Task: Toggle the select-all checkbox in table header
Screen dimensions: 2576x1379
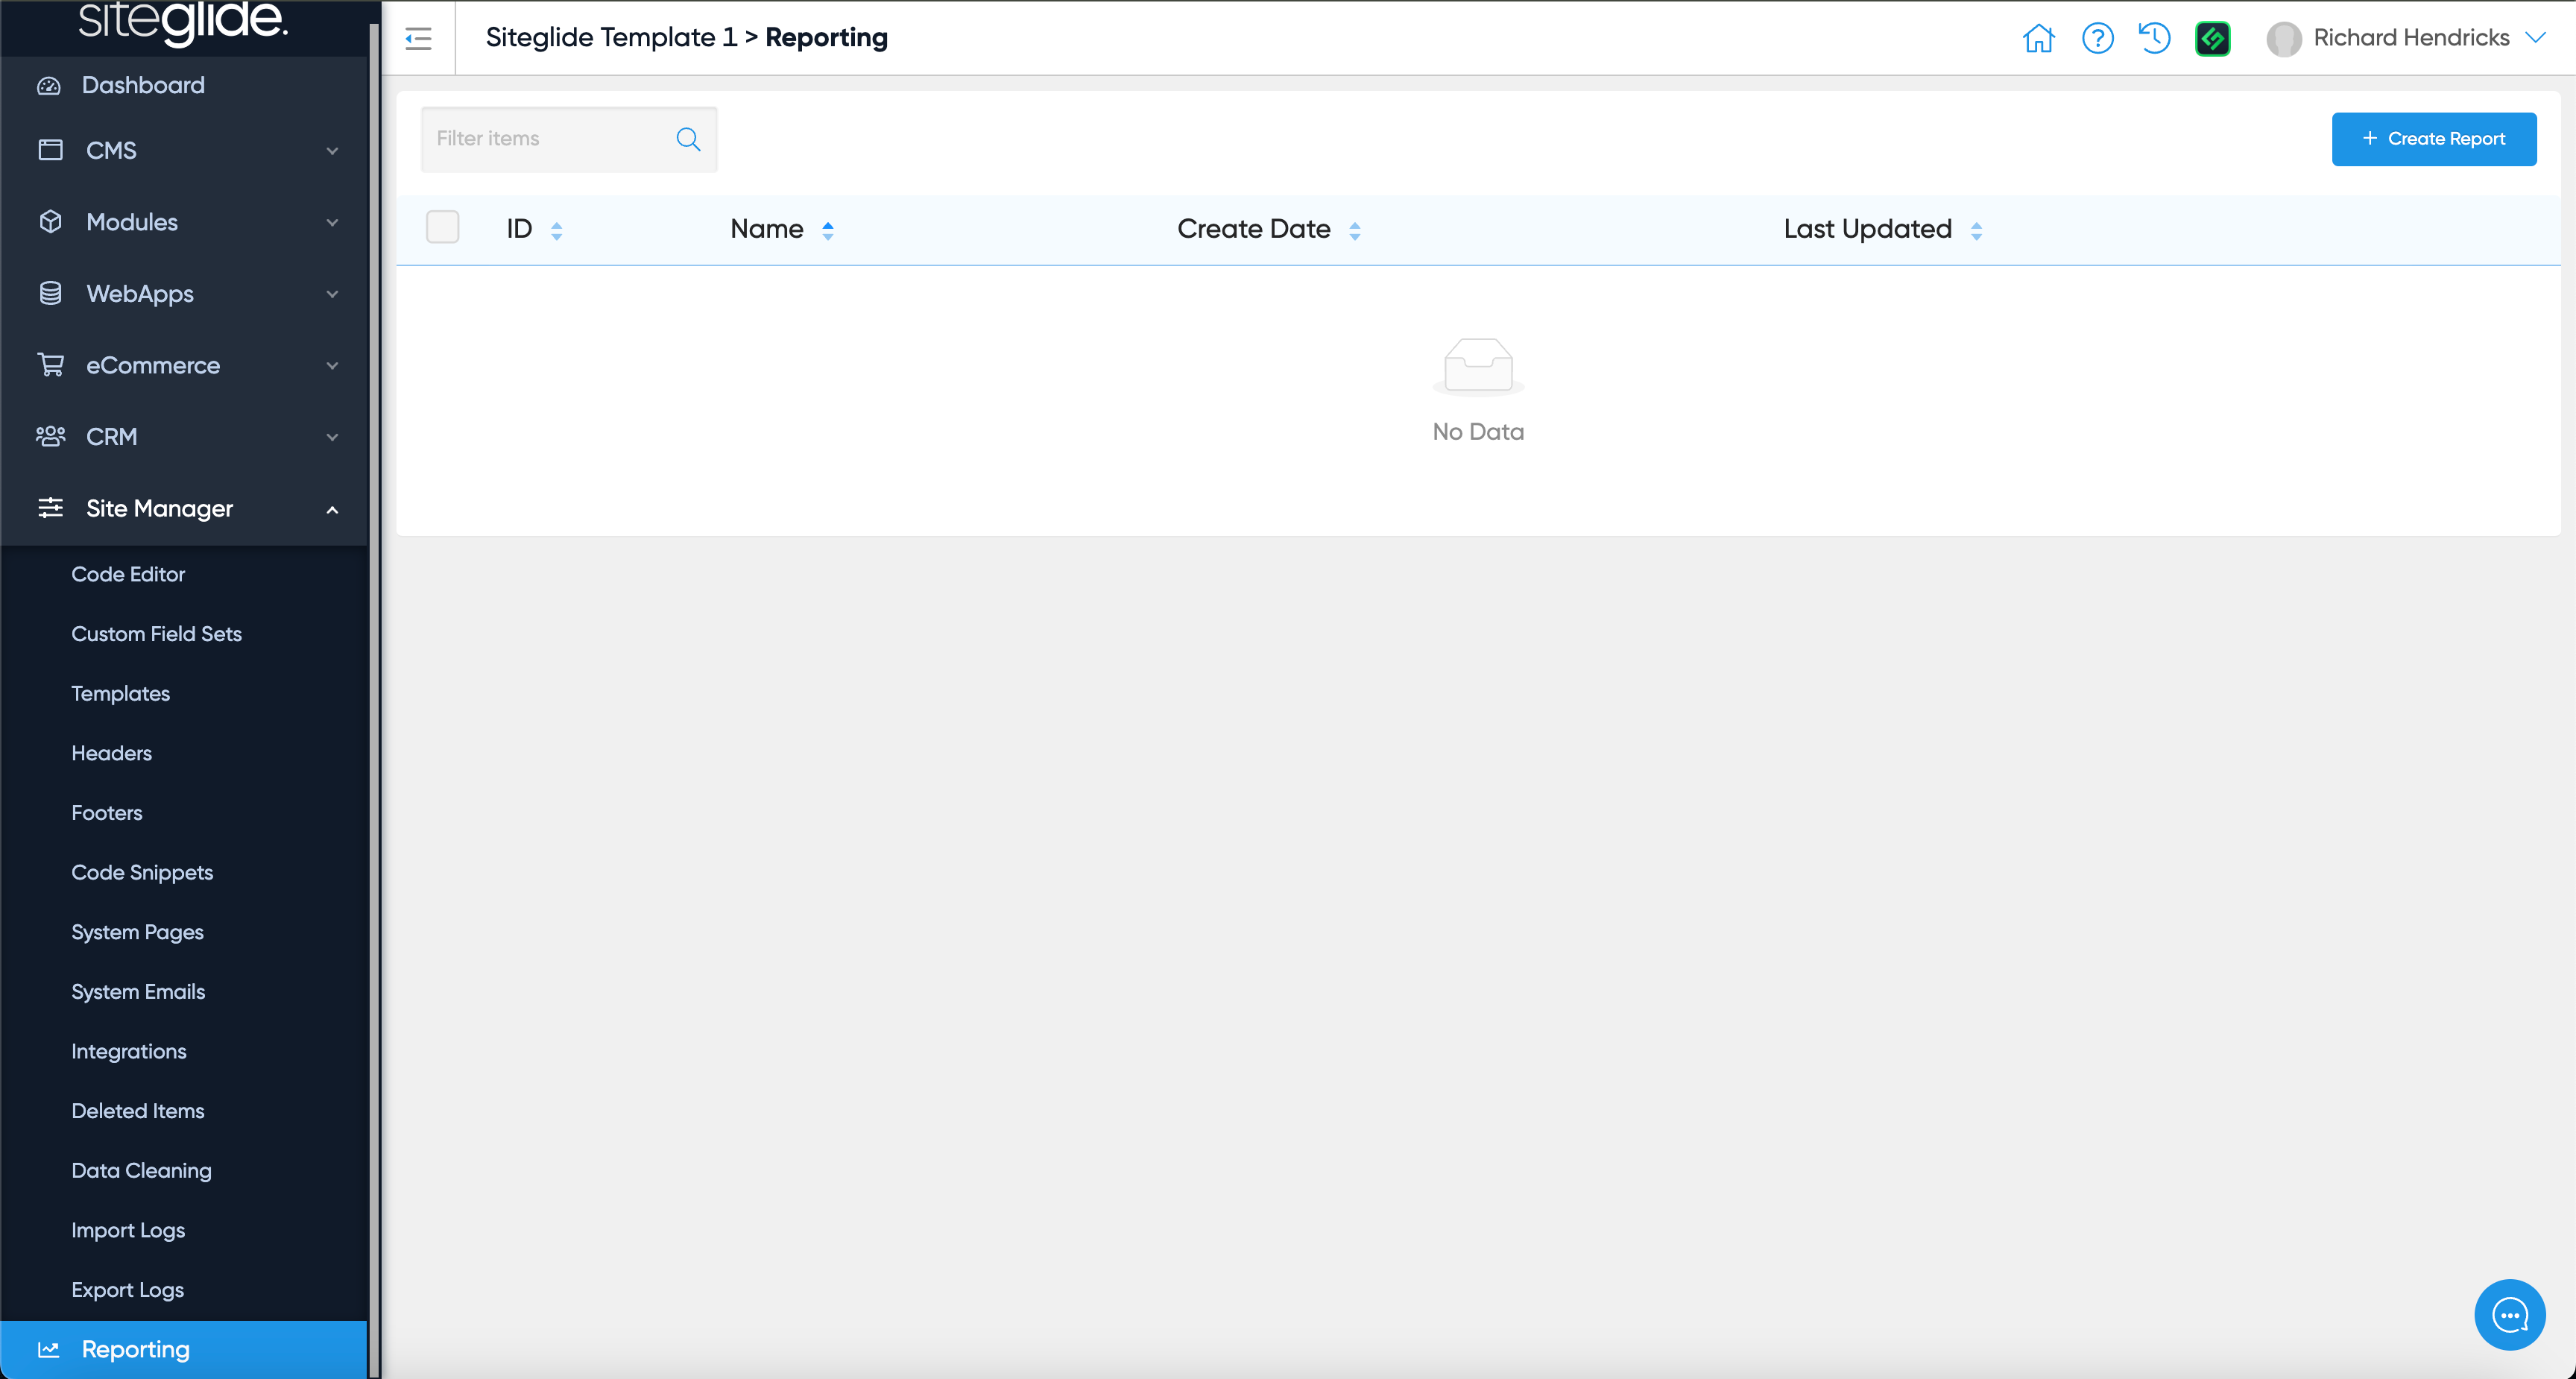Action: [x=442, y=227]
